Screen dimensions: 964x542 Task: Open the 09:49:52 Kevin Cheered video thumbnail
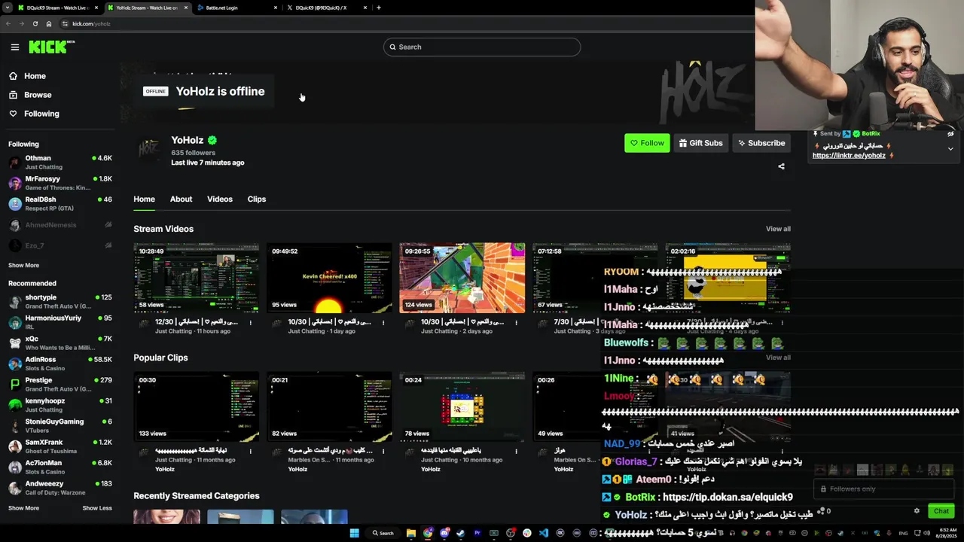329,278
